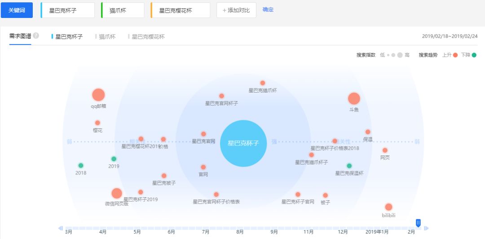Screen dimensions: 485x239
Task: Click the 上升 orange legend dot
Action: pos(455,55)
